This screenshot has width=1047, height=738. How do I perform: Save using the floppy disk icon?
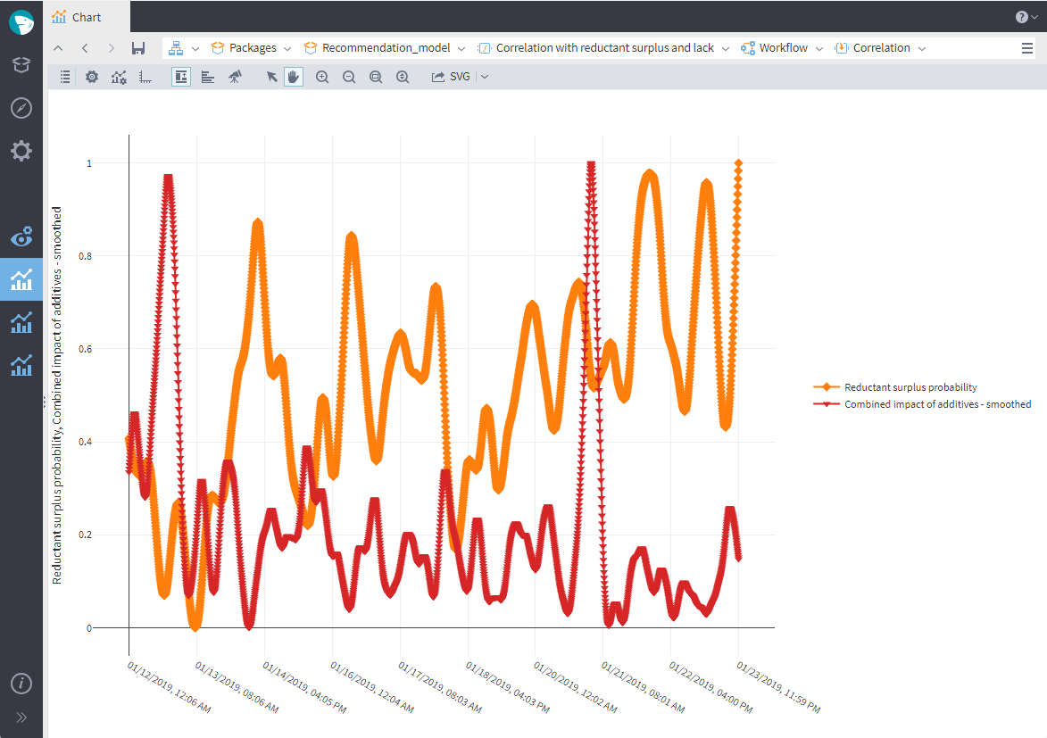138,48
